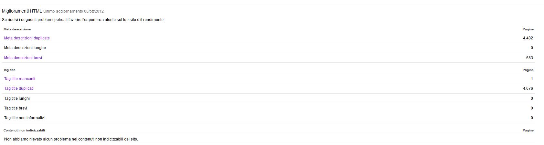
Task: Click the Tag title section header
Action: pyautogui.click(x=9, y=70)
